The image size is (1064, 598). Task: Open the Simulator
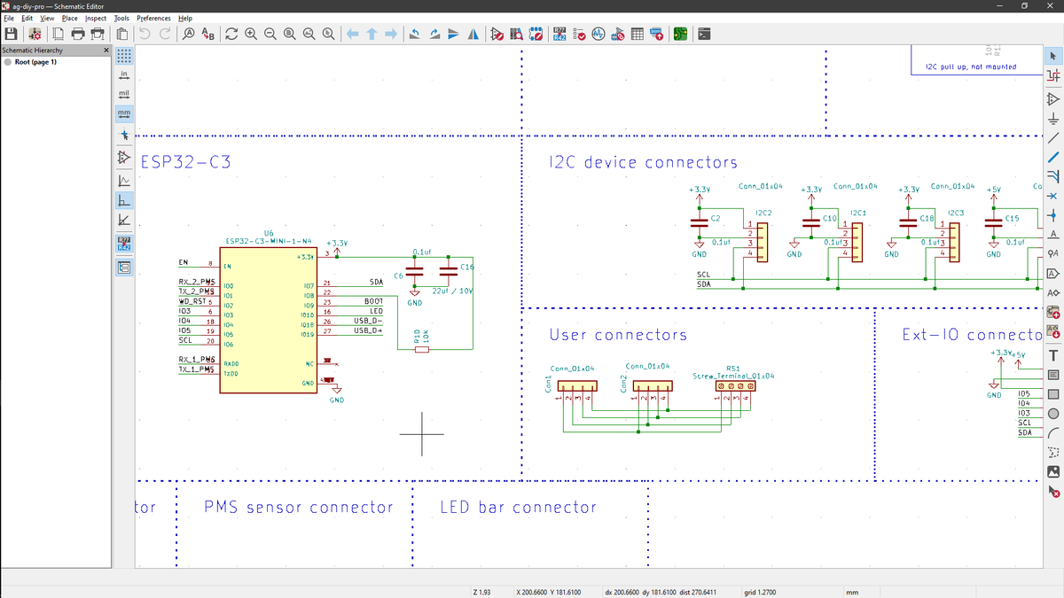598,34
